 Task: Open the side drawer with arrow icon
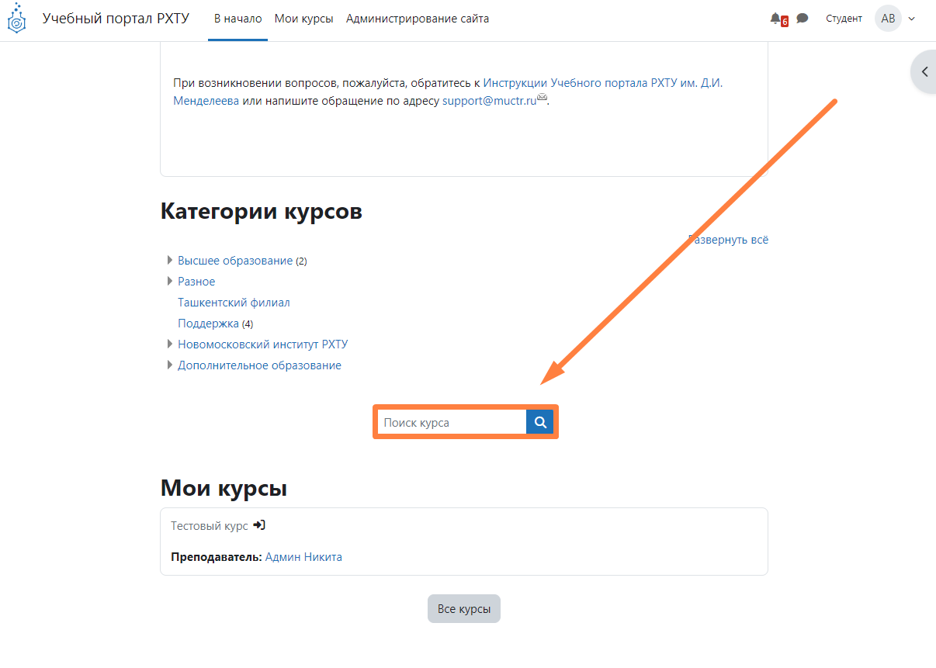pyautogui.click(x=924, y=71)
